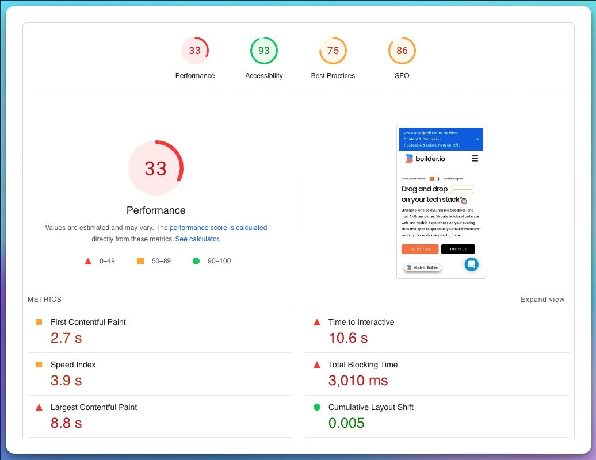This screenshot has height=460, width=596.
Task: Click the SEO score gauge showing 86
Action: pyautogui.click(x=402, y=51)
